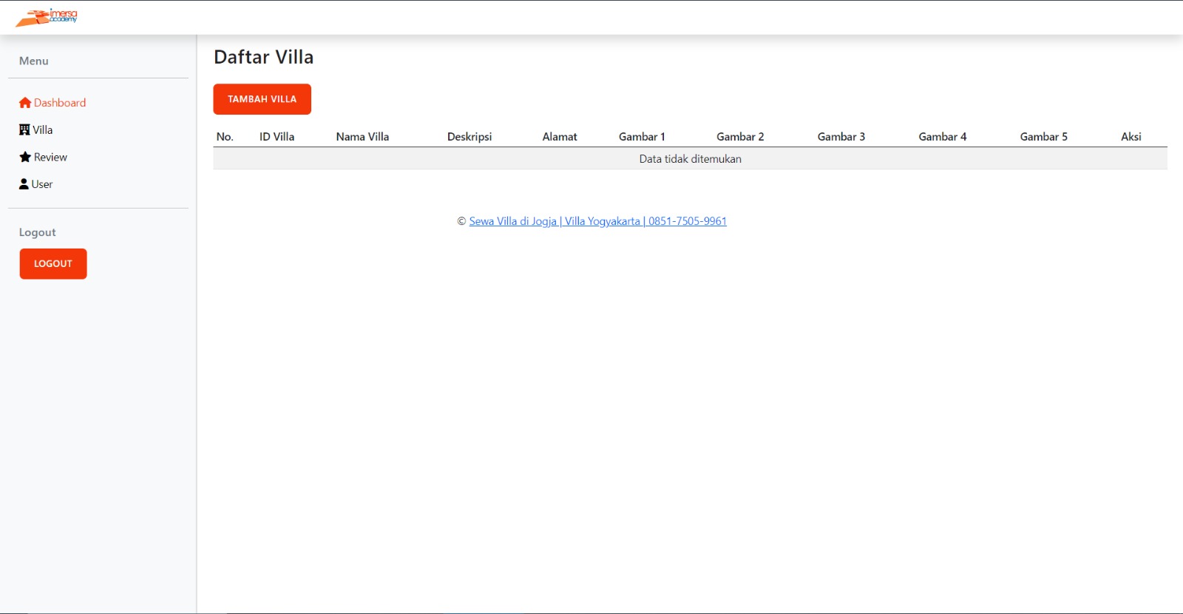This screenshot has height=614, width=1183.
Task: Click the User person icon
Action: point(24,184)
